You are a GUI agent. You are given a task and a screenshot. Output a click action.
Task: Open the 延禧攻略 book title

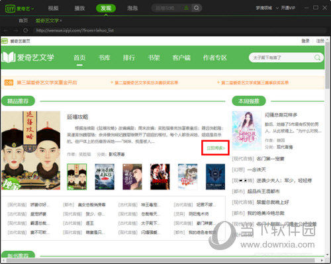pos(77,117)
